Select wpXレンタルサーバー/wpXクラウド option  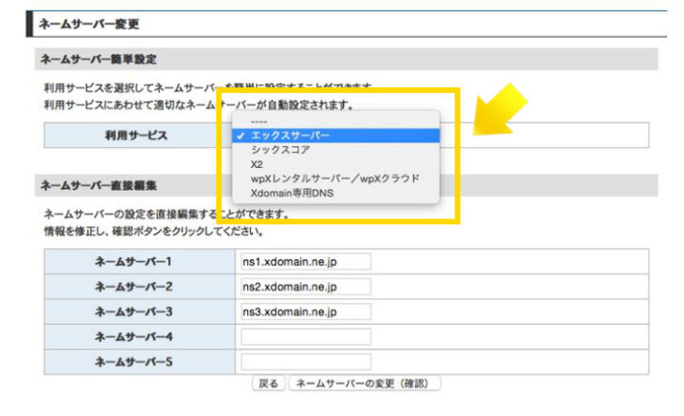(335, 179)
